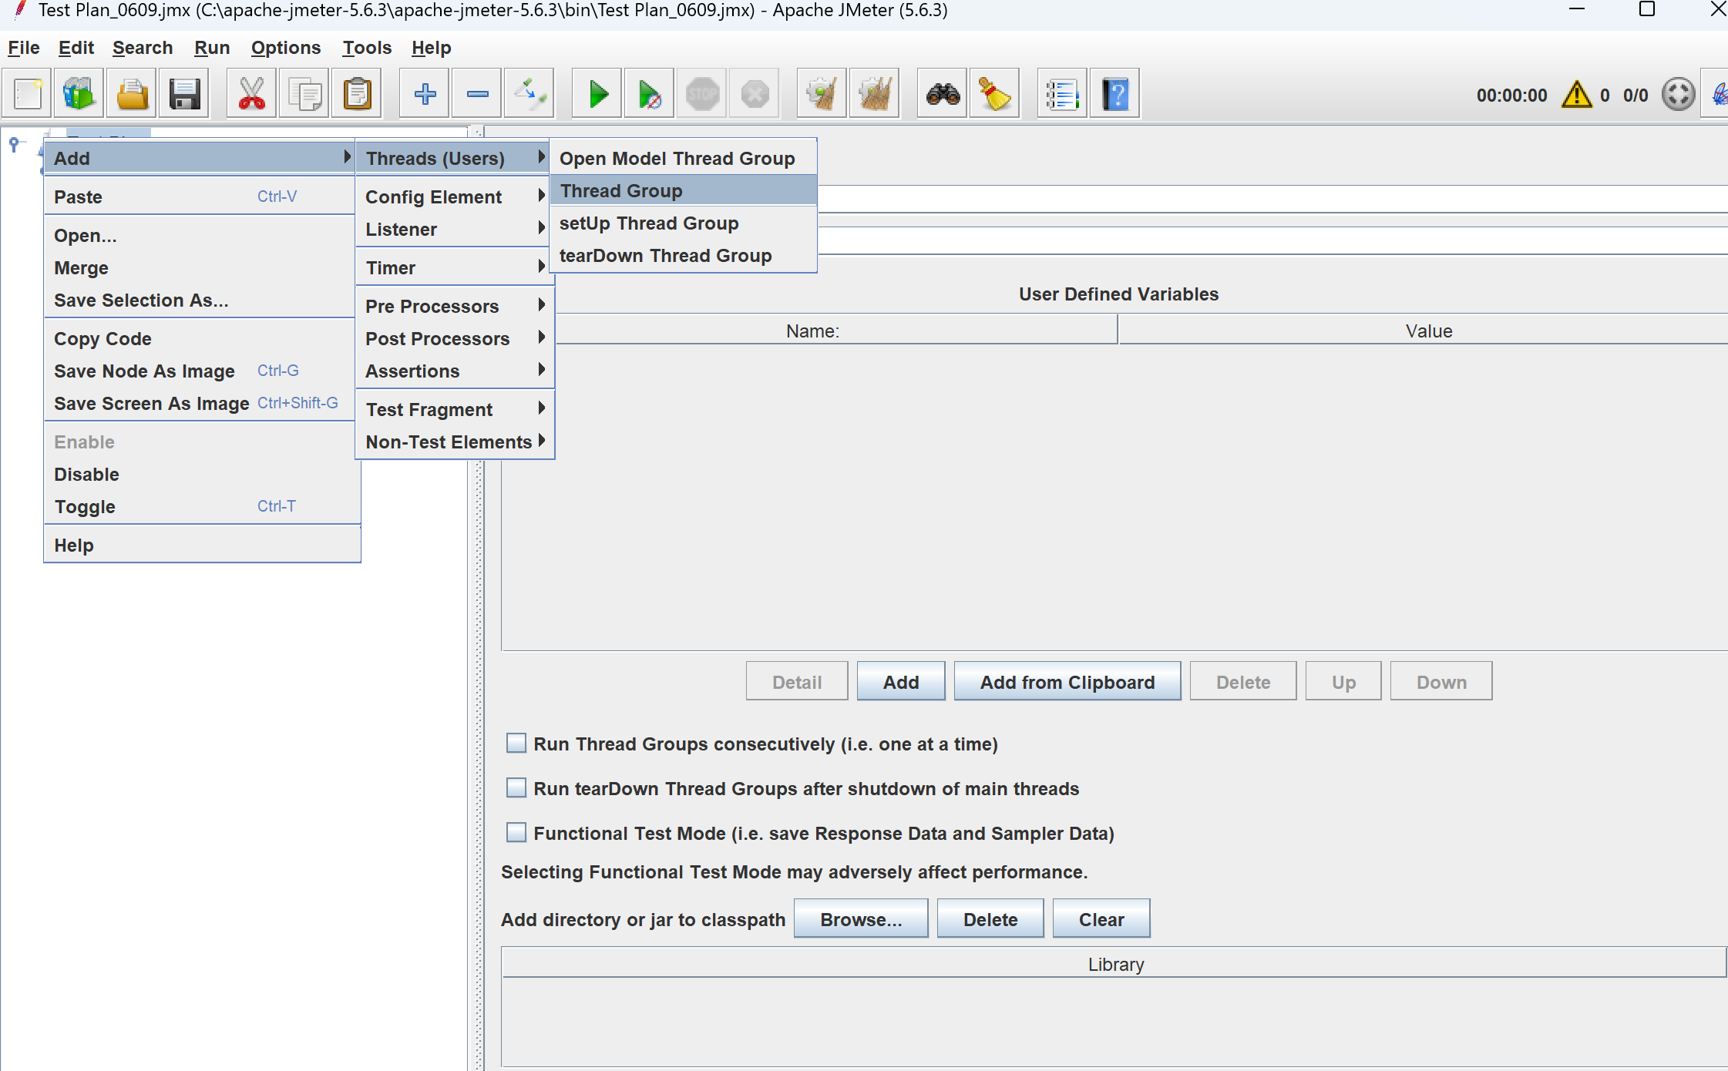
Task: Check Run tearDown Thread Groups option
Action: coord(516,788)
